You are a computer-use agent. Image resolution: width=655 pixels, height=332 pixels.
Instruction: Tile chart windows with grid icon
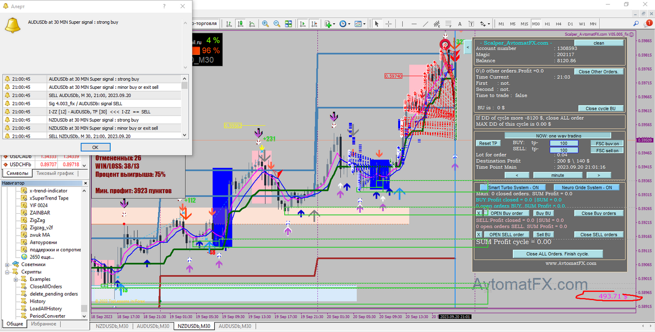tap(288, 23)
